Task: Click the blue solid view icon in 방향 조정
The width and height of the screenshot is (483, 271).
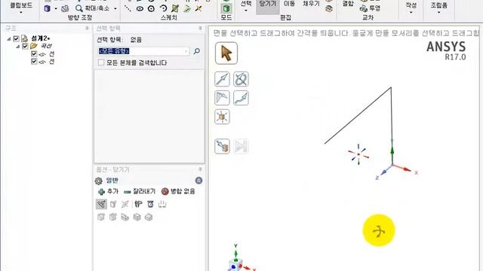Action: (x=47, y=8)
